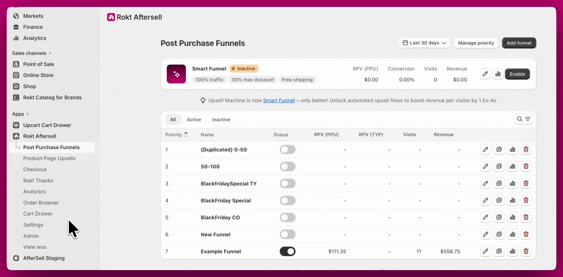Screen dimensions: 563x277
Task: Open the BlackFriday CO funnel name
Action: (x=220, y=217)
